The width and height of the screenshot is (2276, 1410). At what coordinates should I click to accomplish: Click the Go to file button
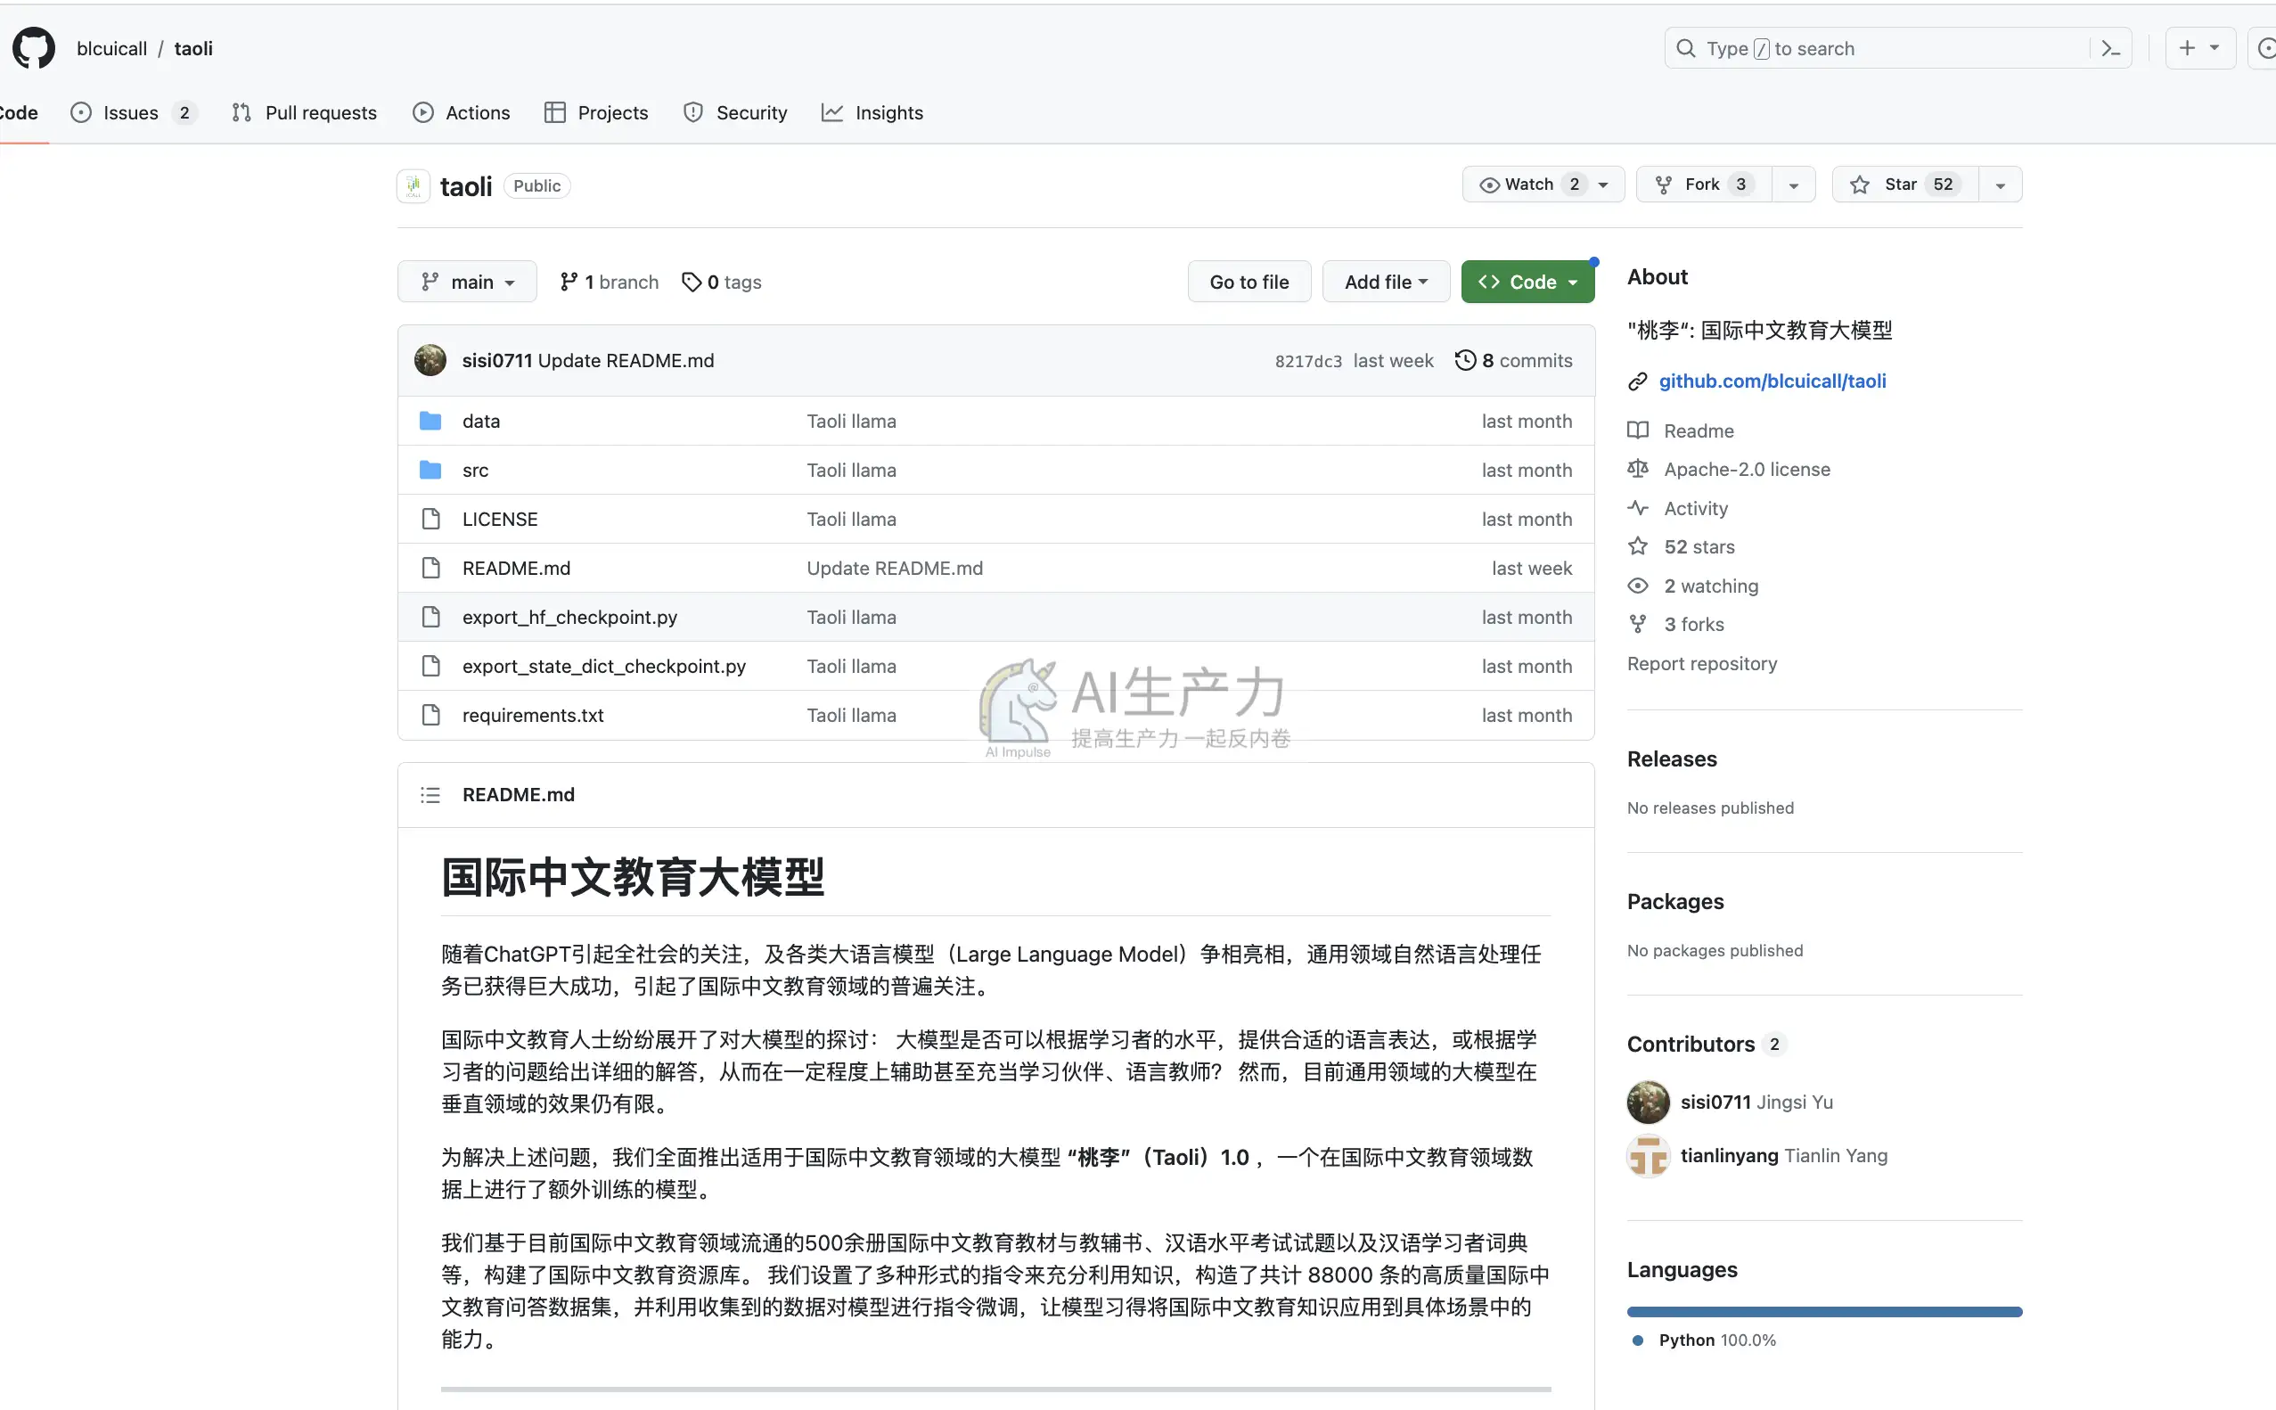(1249, 282)
